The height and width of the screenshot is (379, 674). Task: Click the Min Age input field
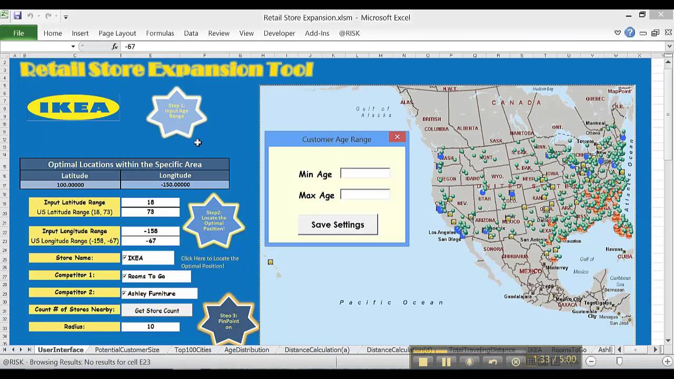coord(365,173)
